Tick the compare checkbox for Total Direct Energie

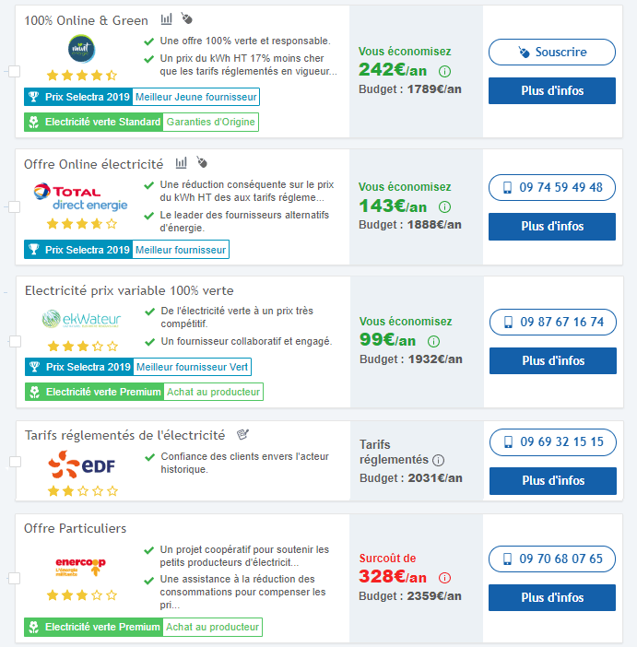coord(14,206)
